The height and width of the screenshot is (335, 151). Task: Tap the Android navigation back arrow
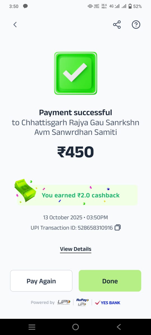pyautogui.click(x=119, y=327)
